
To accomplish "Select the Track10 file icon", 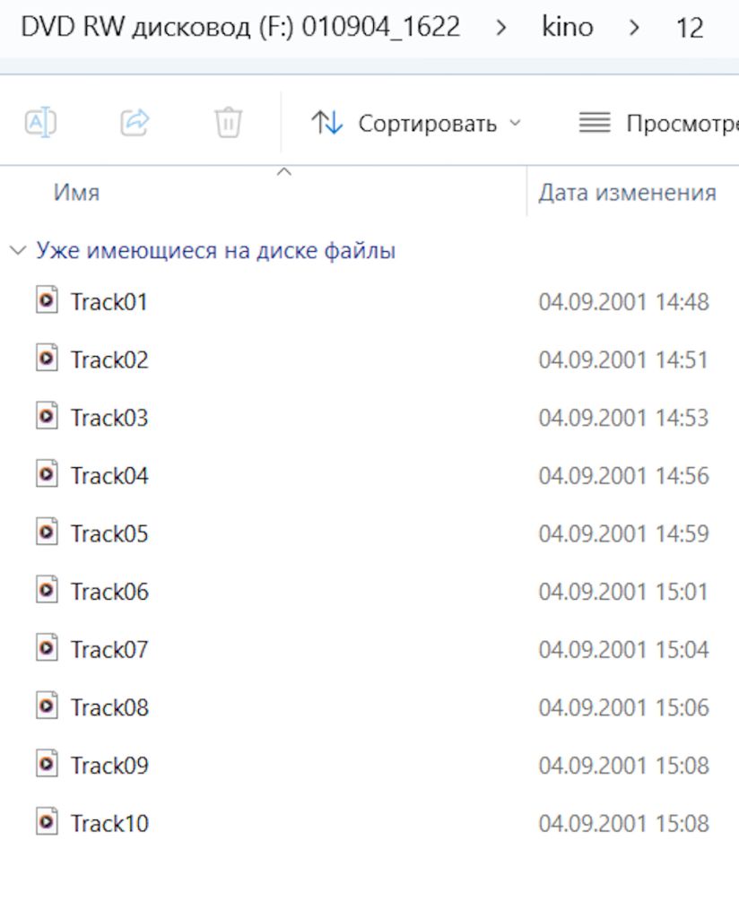I will pos(47,822).
